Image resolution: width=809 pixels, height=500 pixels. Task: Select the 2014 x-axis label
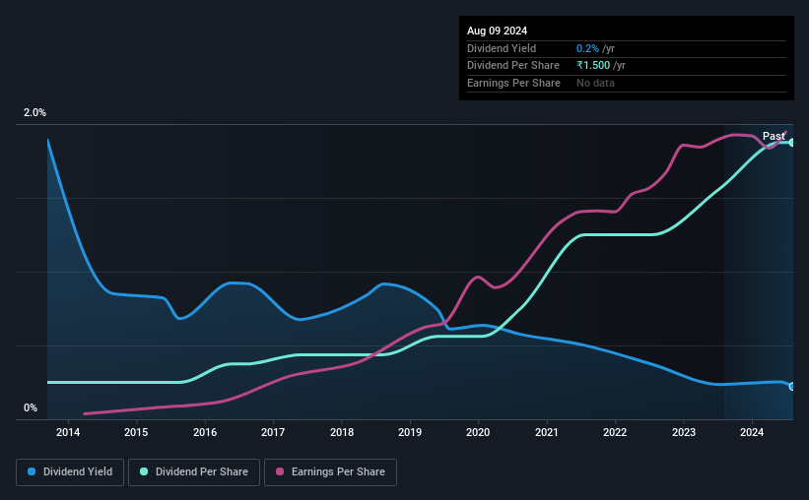click(x=68, y=432)
